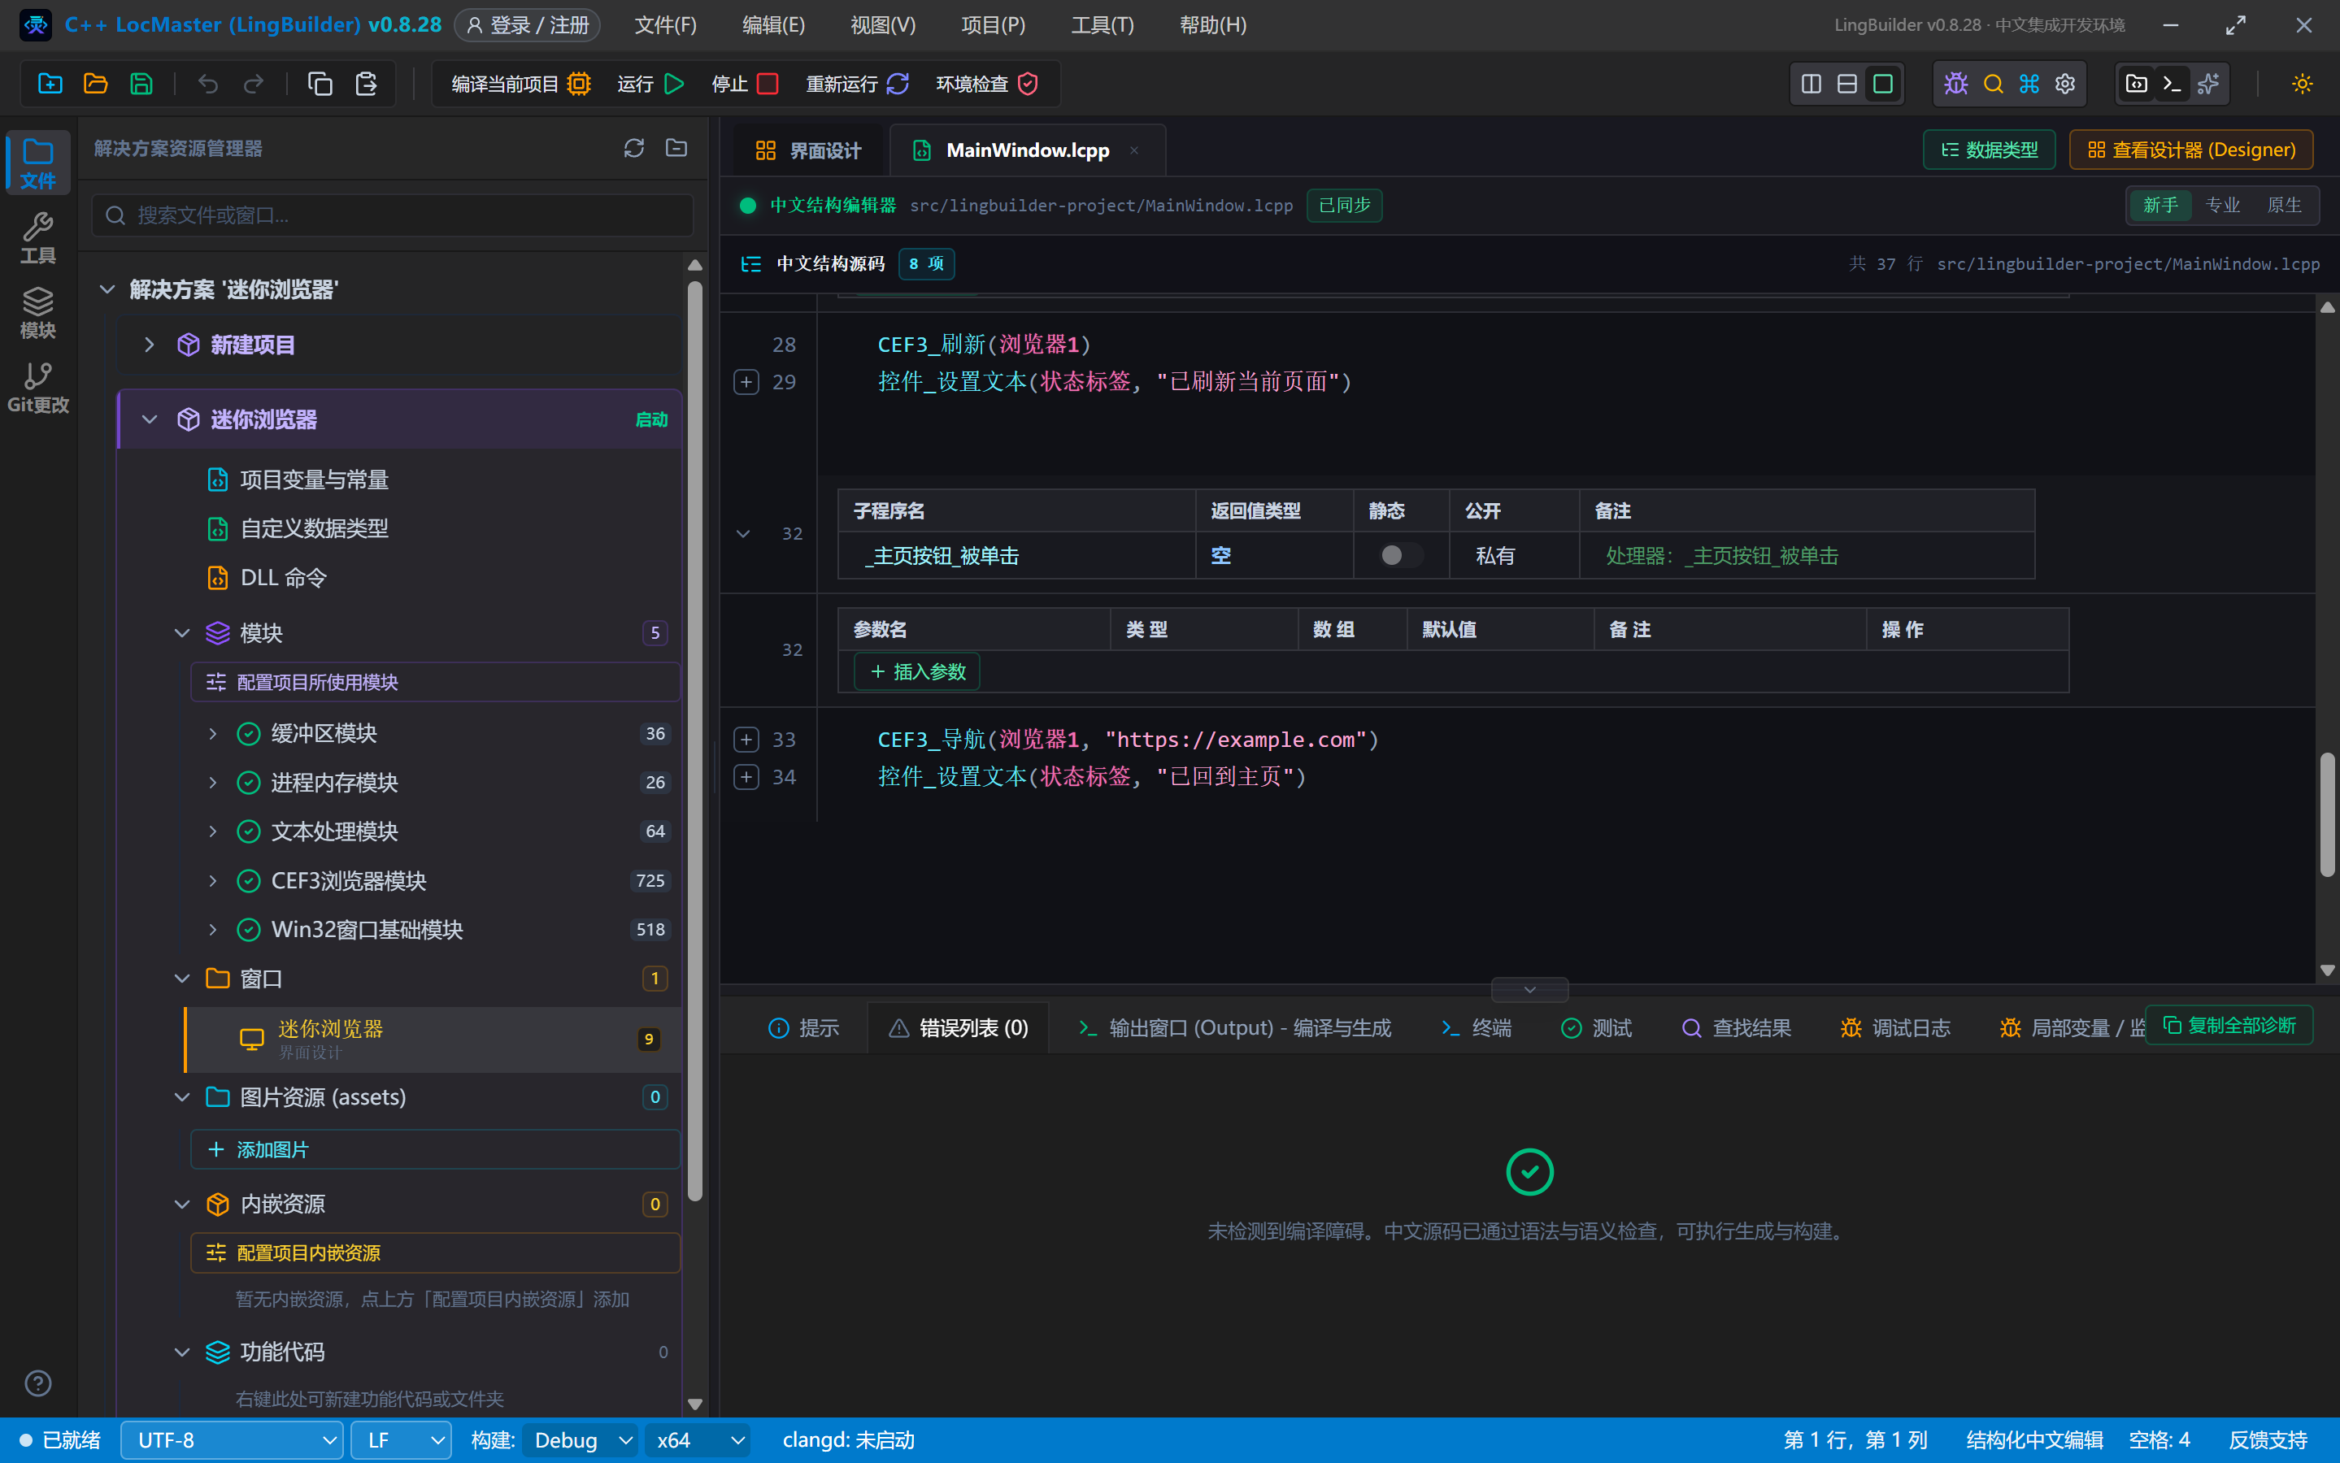Switch to the 界面设计 tab

[807, 150]
